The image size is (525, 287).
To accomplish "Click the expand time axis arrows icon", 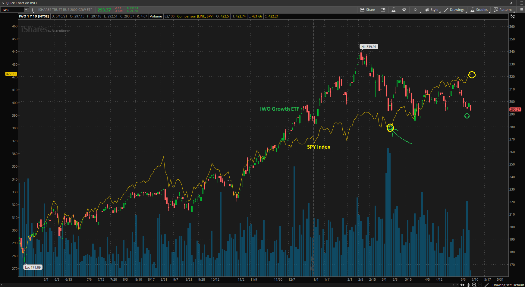I will click(x=462, y=285).
